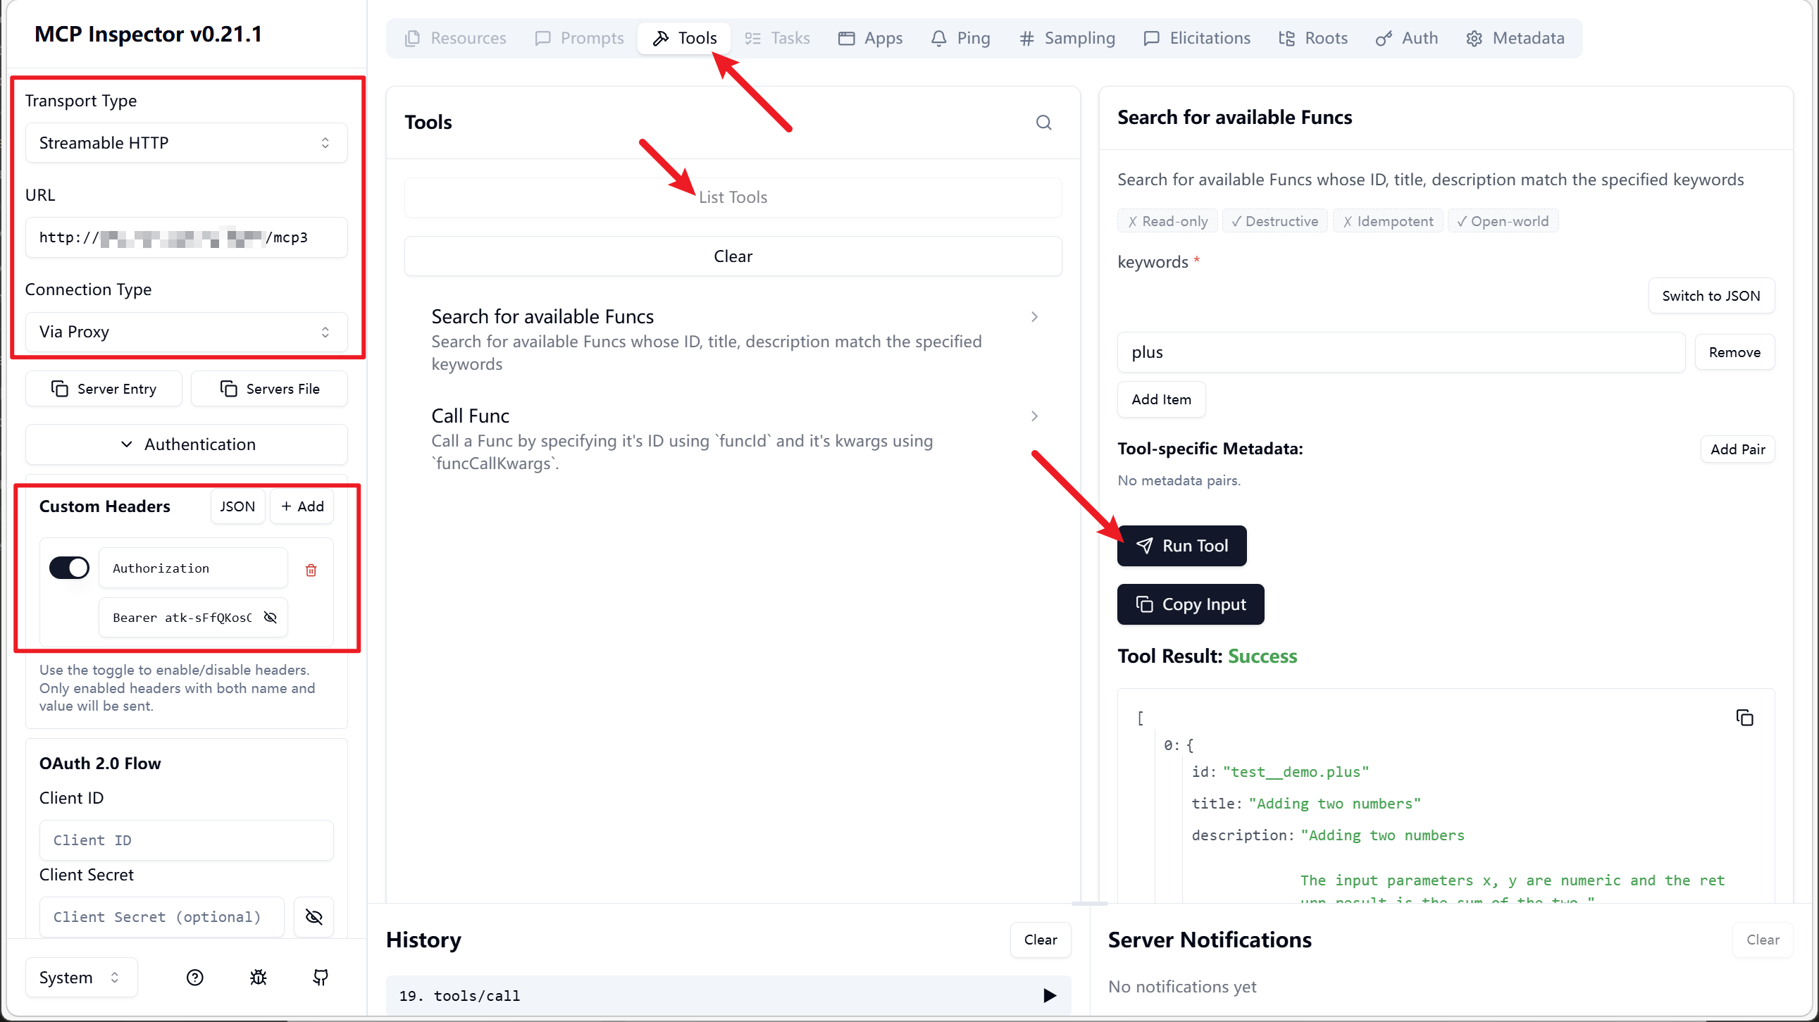Delete the Authorization custom header

tap(311, 570)
